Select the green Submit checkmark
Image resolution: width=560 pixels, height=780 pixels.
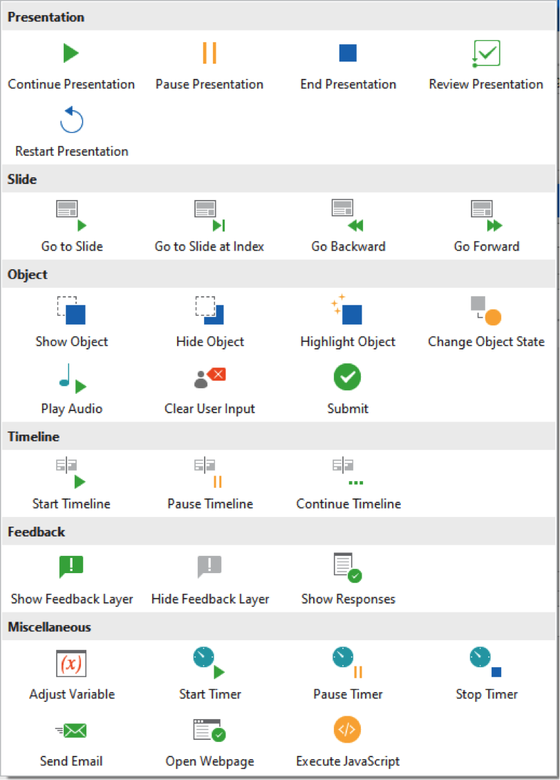[348, 378]
